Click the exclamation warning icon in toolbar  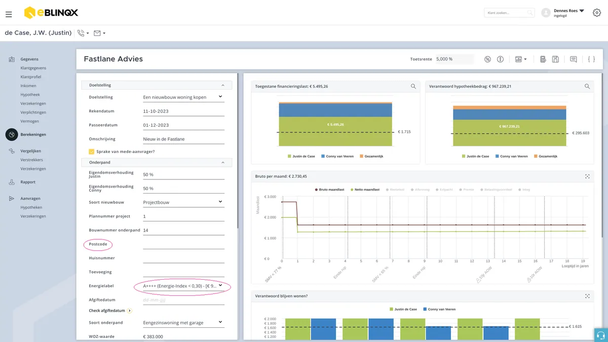click(500, 59)
